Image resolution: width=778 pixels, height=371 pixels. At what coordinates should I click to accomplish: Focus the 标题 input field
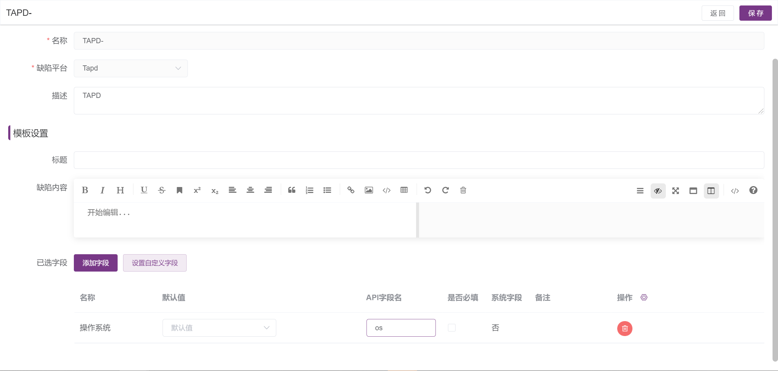click(419, 160)
